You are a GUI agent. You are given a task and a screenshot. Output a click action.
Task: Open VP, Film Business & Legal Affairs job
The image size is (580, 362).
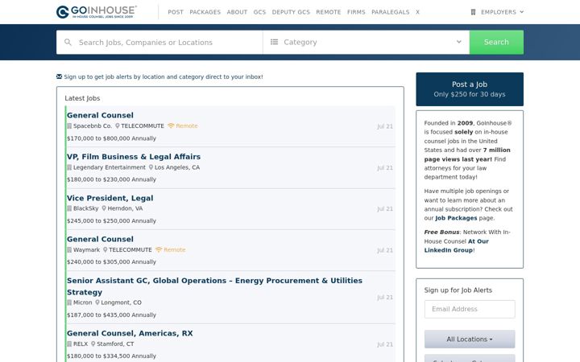(134, 157)
